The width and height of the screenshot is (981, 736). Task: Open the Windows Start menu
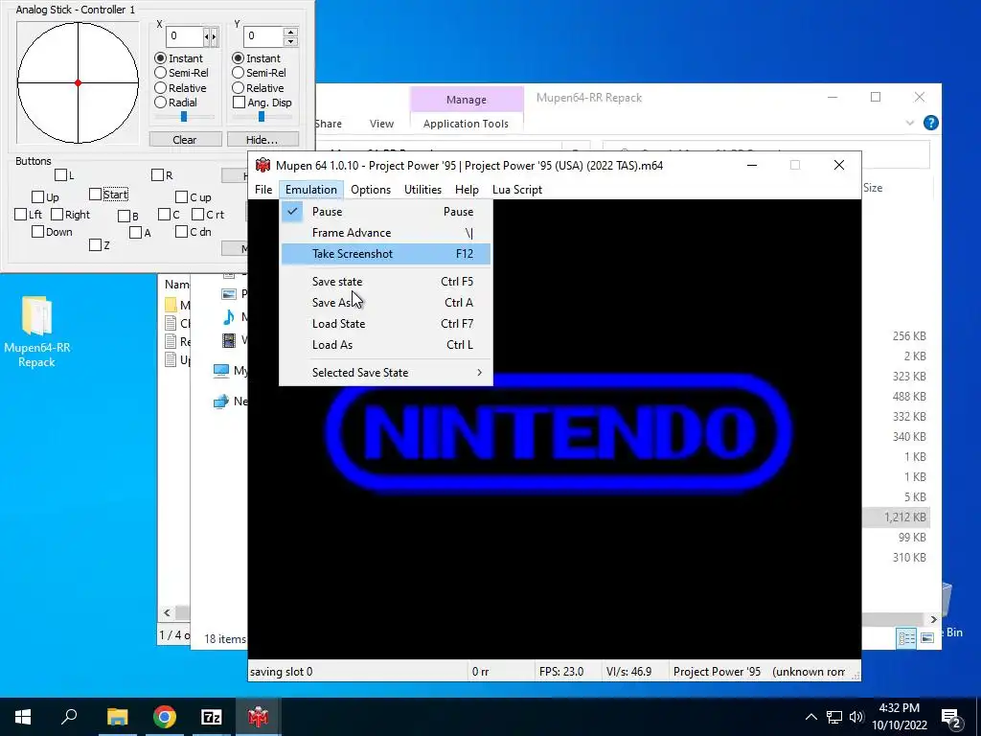click(23, 717)
